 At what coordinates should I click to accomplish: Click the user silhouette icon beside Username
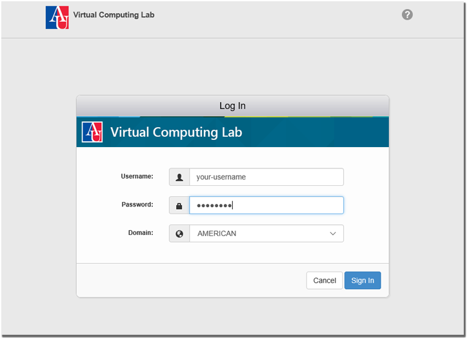point(179,177)
